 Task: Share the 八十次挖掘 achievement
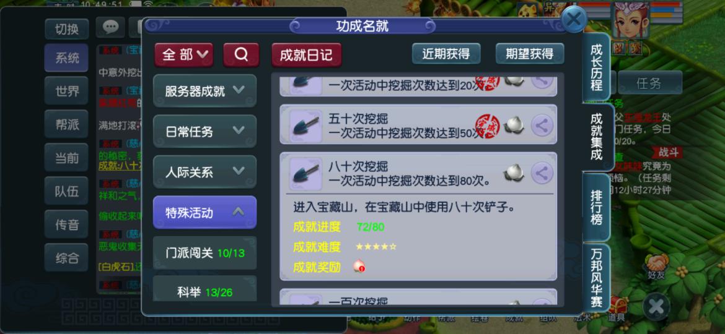(542, 173)
